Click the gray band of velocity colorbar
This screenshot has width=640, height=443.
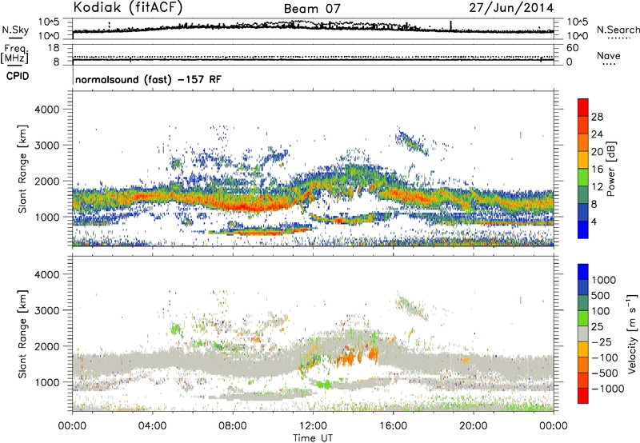[583, 334]
